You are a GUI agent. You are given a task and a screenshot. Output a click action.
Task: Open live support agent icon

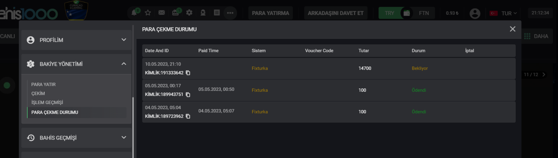(x=203, y=13)
